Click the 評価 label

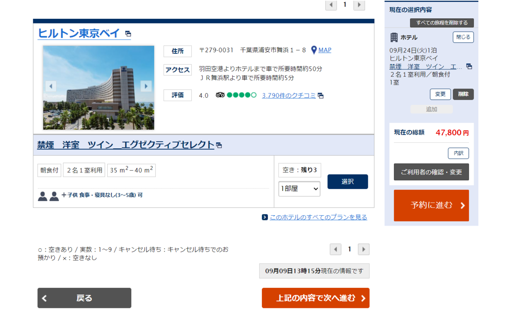pyautogui.click(x=178, y=95)
